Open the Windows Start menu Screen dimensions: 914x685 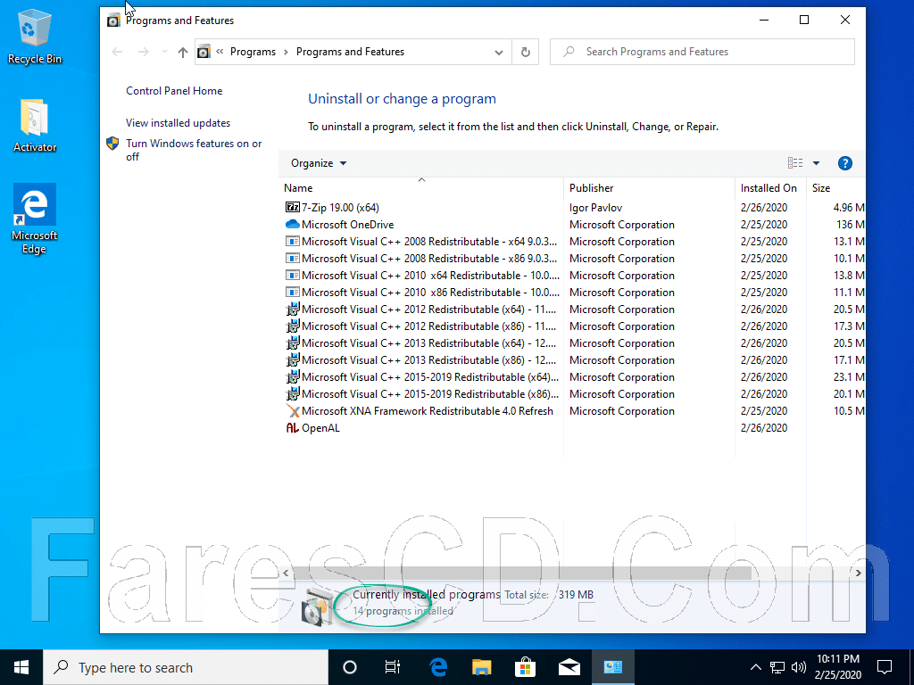click(21, 667)
